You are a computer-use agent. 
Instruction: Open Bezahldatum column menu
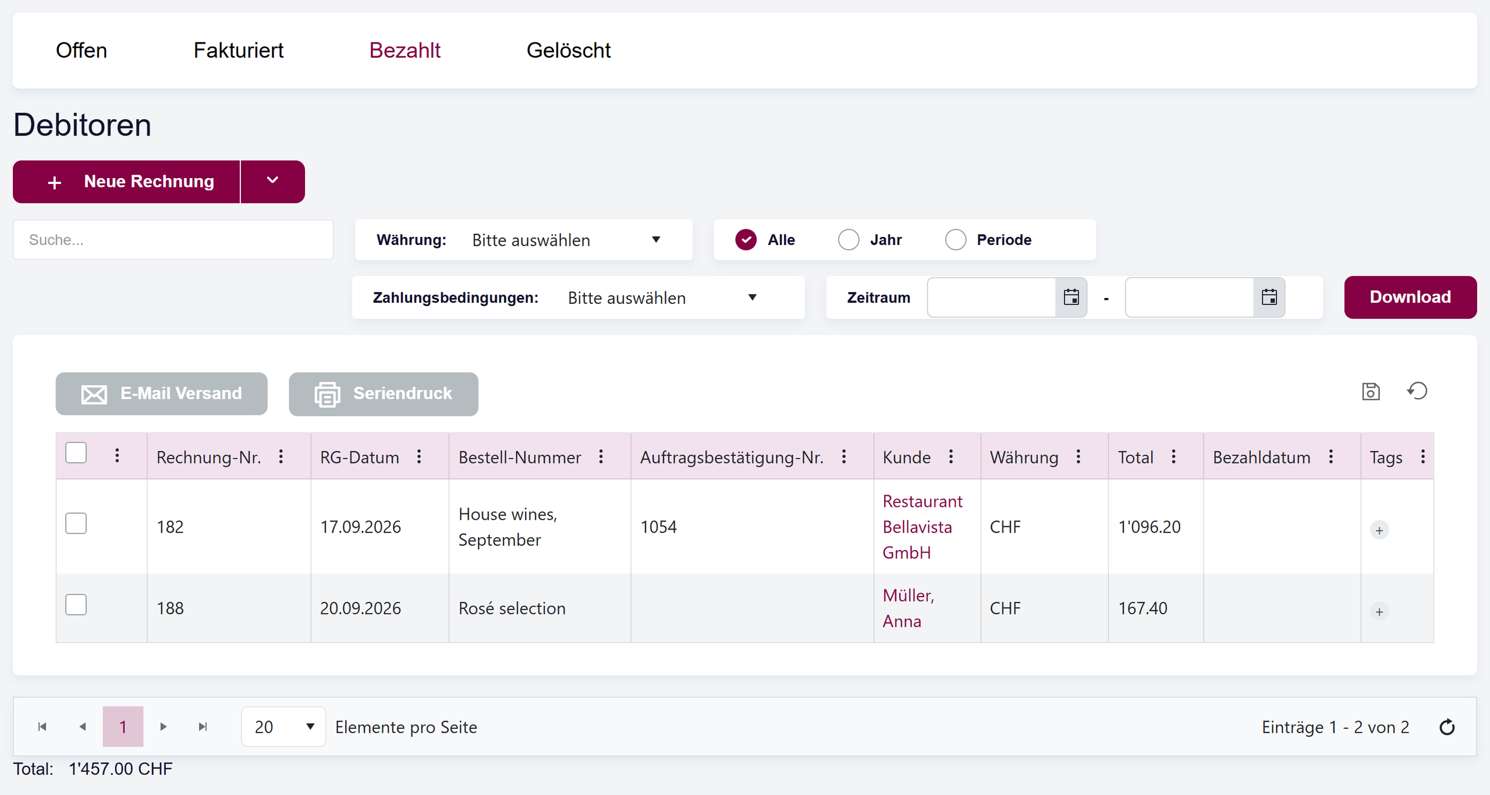(1331, 457)
